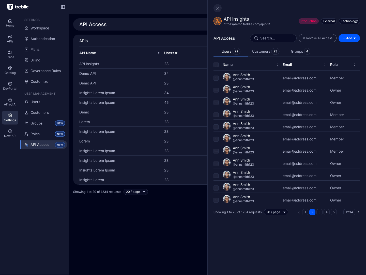
Task: Open the Add dropdown button
Action: coord(349,38)
